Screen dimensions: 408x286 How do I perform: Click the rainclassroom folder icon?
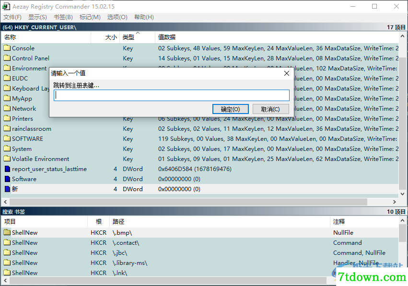pos(7,129)
